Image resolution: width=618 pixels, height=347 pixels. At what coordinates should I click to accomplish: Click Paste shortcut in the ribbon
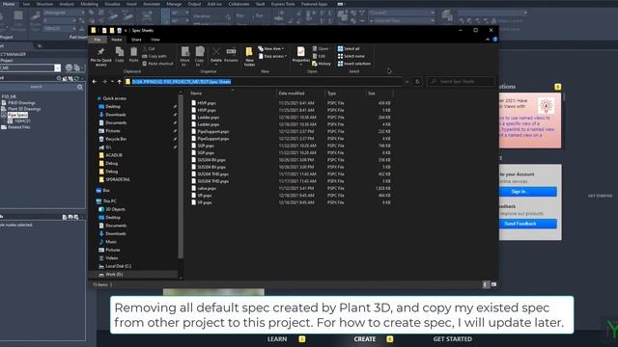click(x=157, y=64)
